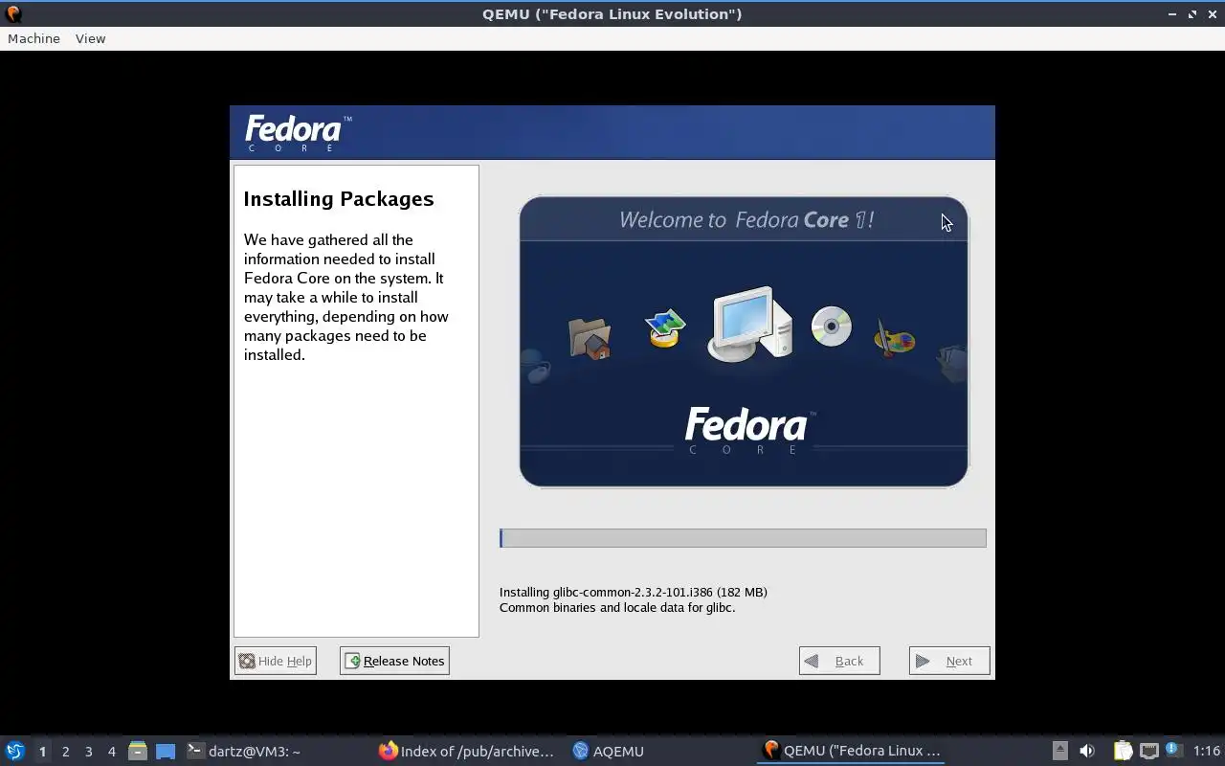This screenshot has height=766, width=1225.
Task: Click the paint palette icon in the banner
Action: pos(894,337)
